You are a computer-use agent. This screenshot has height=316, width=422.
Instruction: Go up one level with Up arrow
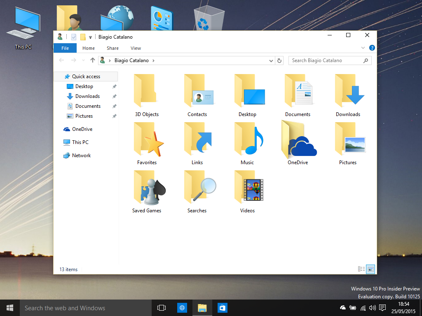pos(93,60)
